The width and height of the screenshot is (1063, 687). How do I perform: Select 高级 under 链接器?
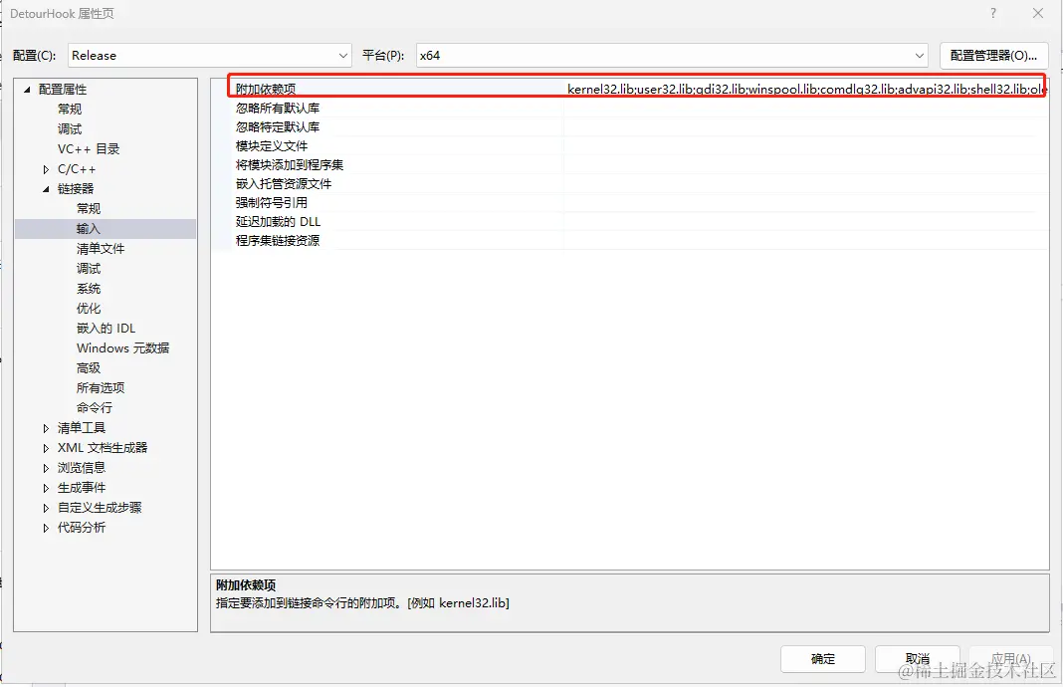89,368
